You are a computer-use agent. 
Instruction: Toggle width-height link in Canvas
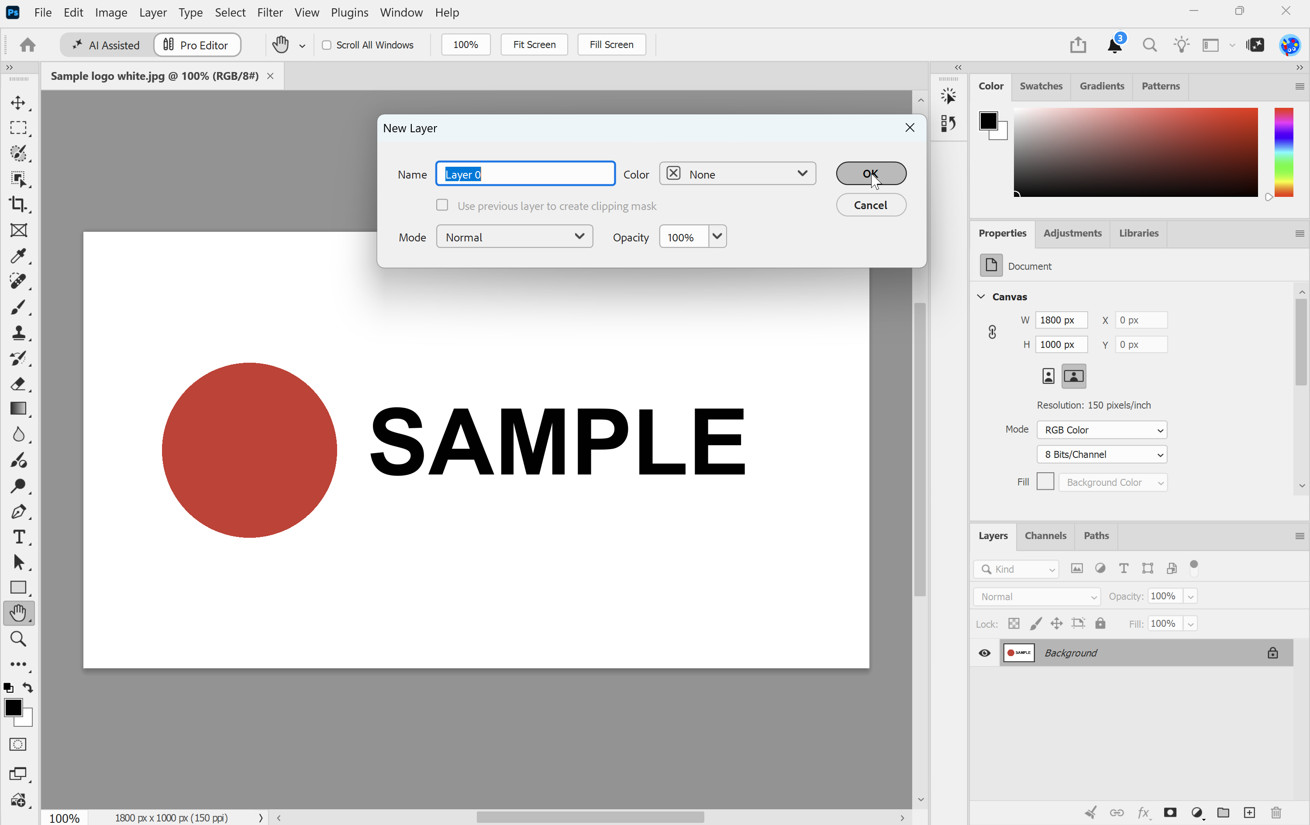coord(992,332)
